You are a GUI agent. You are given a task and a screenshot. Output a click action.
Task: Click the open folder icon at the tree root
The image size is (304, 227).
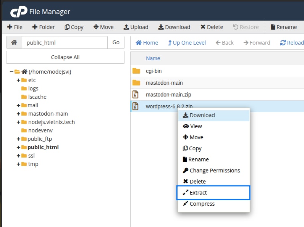[17, 72]
